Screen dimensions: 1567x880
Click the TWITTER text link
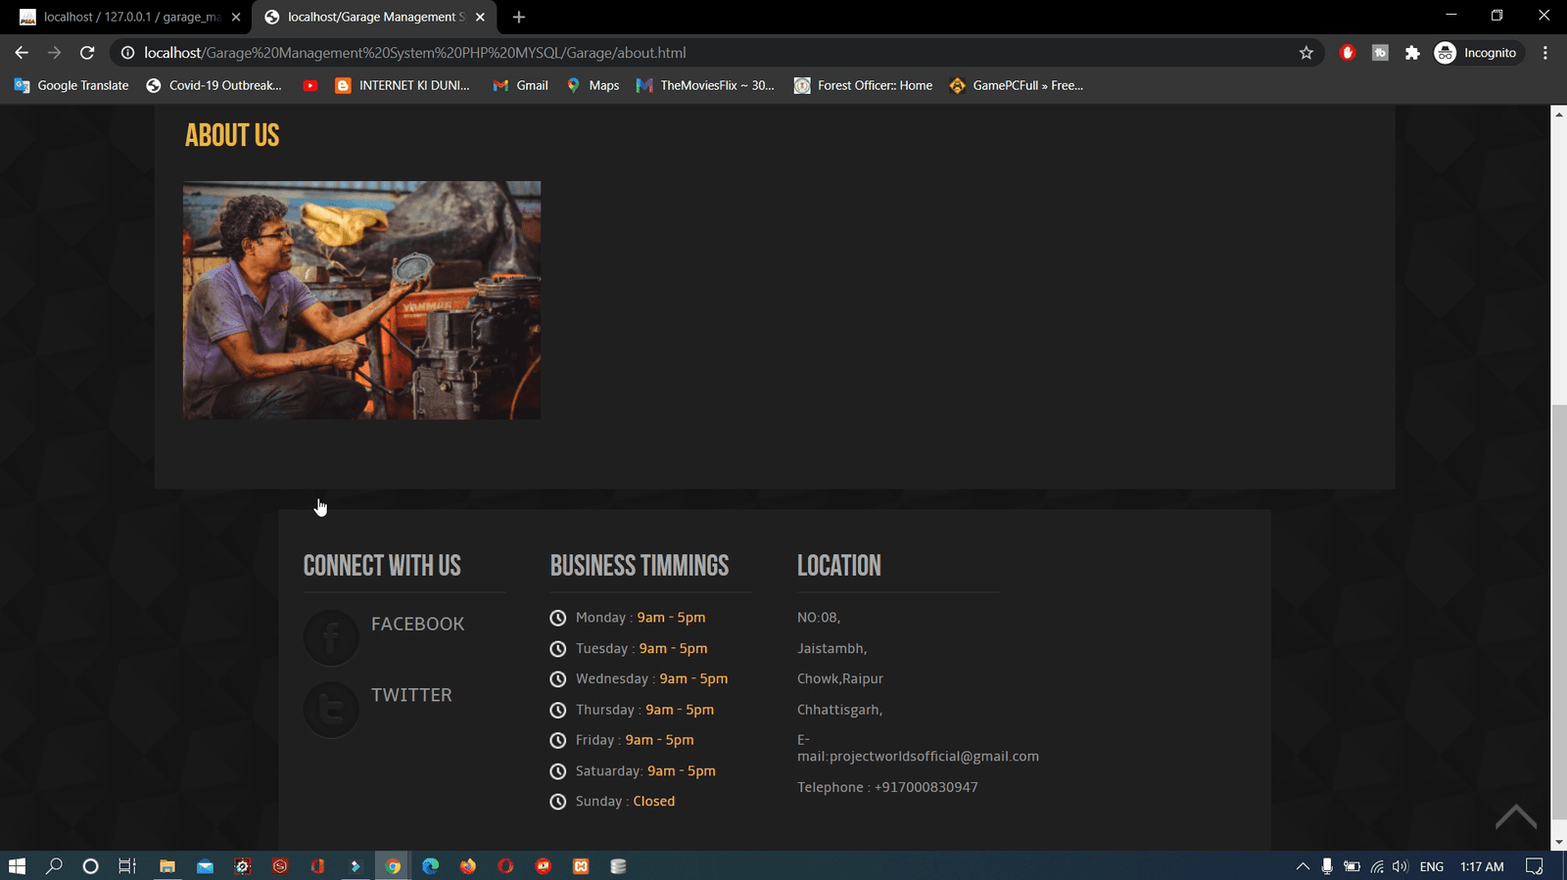(x=411, y=695)
